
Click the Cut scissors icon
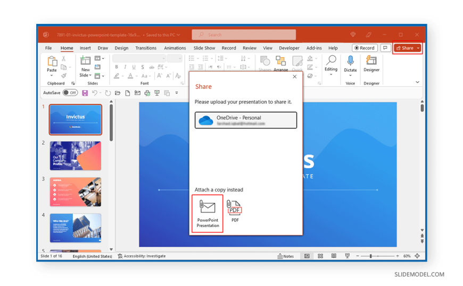[63, 58]
